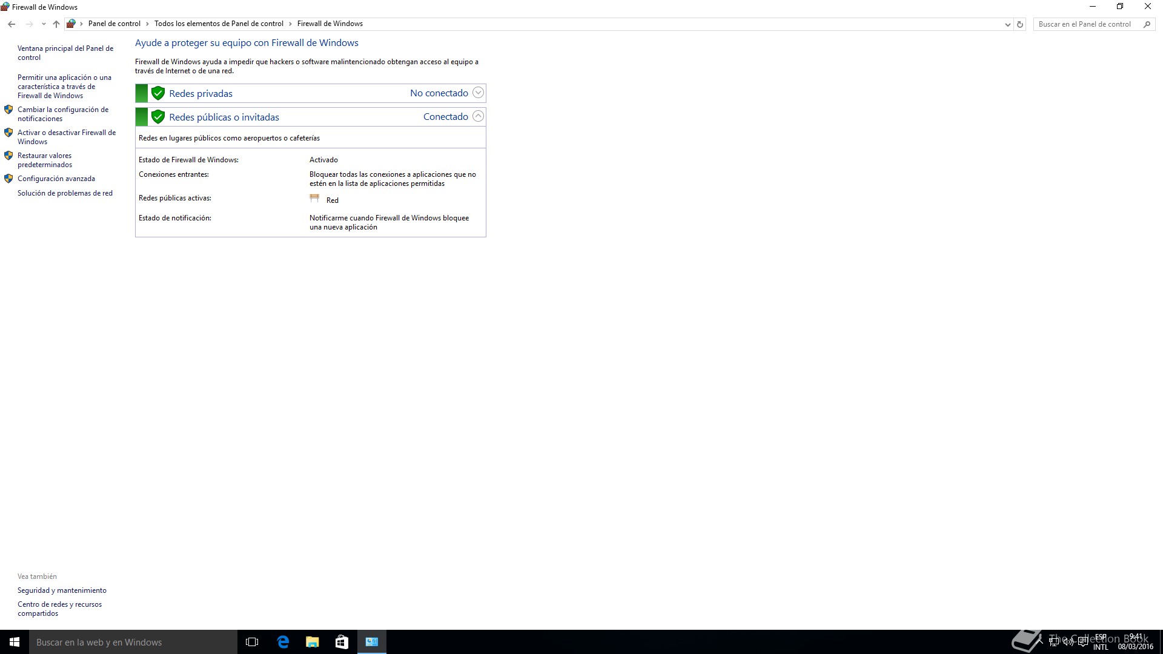Go back with the navigation back arrow
The width and height of the screenshot is (1163, 654).
pyautogui.click(x=12, y=24)
